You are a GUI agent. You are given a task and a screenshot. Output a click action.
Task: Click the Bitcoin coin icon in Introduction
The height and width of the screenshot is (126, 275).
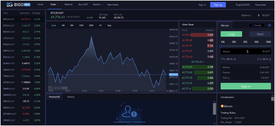click(222, 106)
